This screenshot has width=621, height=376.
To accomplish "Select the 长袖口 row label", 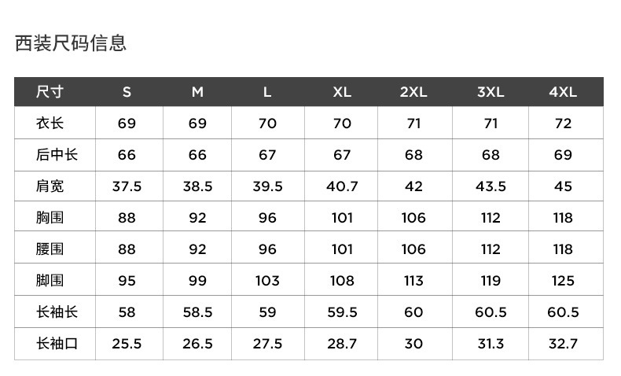I will pos(57,344).
